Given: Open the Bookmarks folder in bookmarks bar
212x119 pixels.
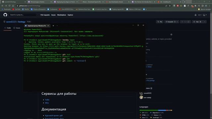Looking at the screenshot, I should click(6, 9).
